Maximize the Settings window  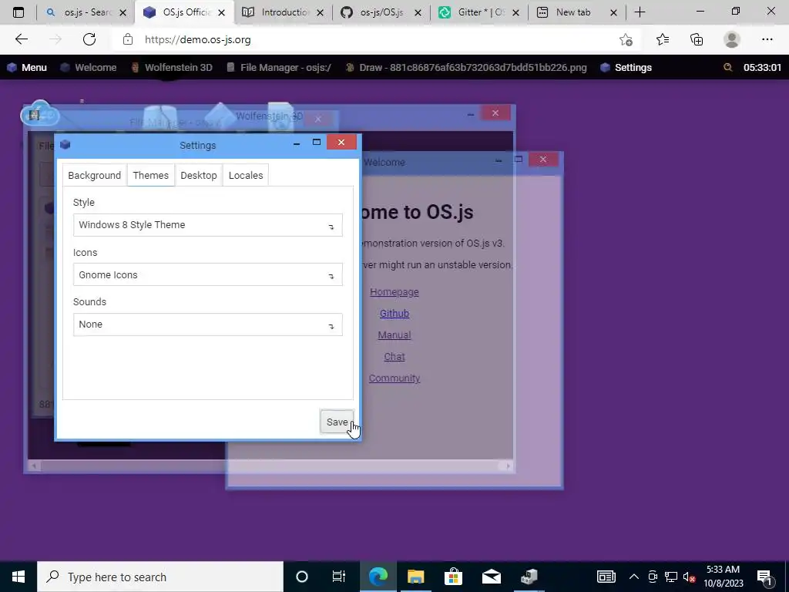click(317, 143)
